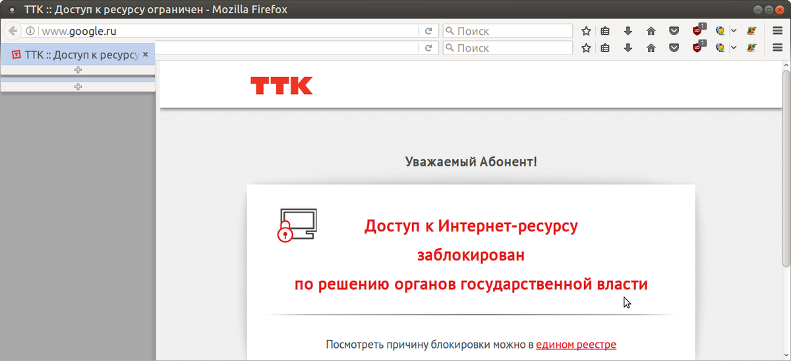Click the page's vertical scrollbar thumb

786,169
